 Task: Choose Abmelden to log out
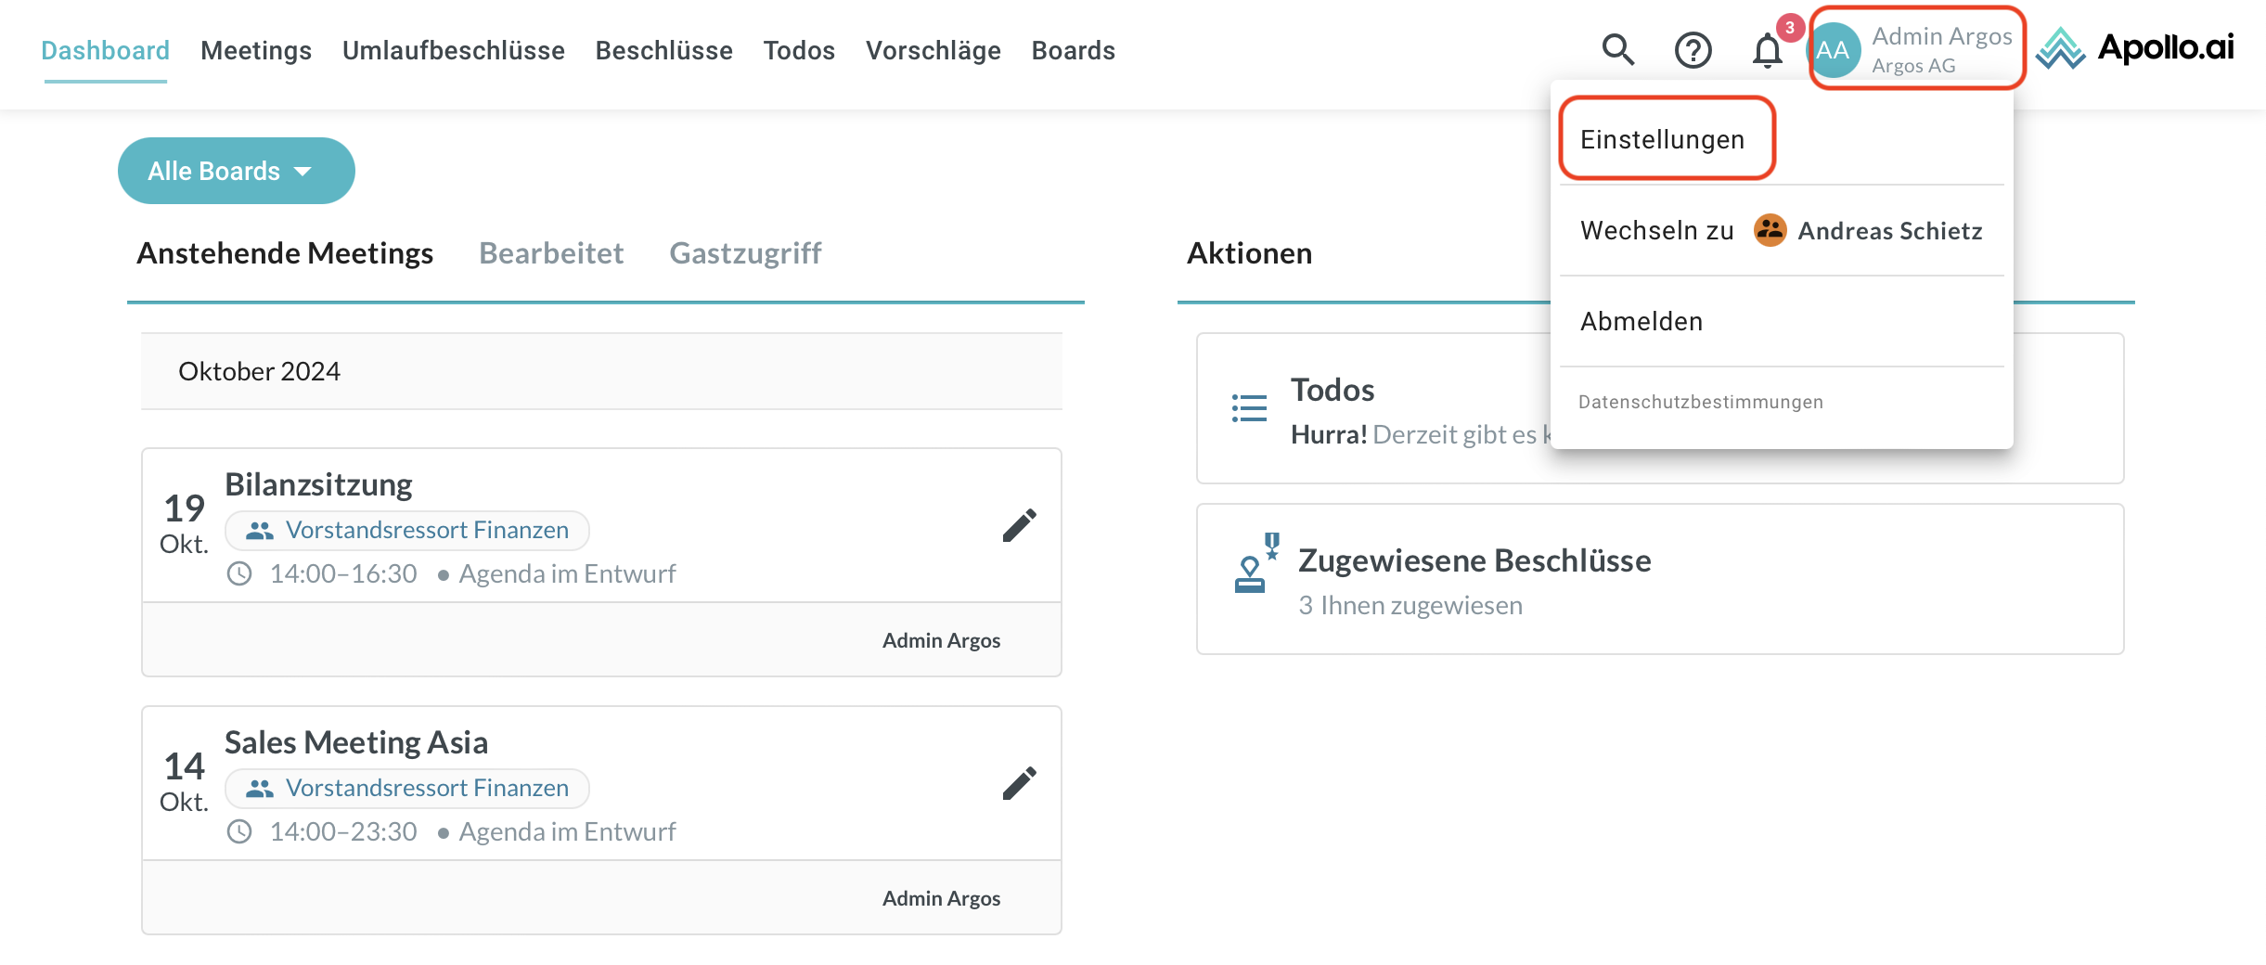pyautogui.click(x=1642, y=321)
